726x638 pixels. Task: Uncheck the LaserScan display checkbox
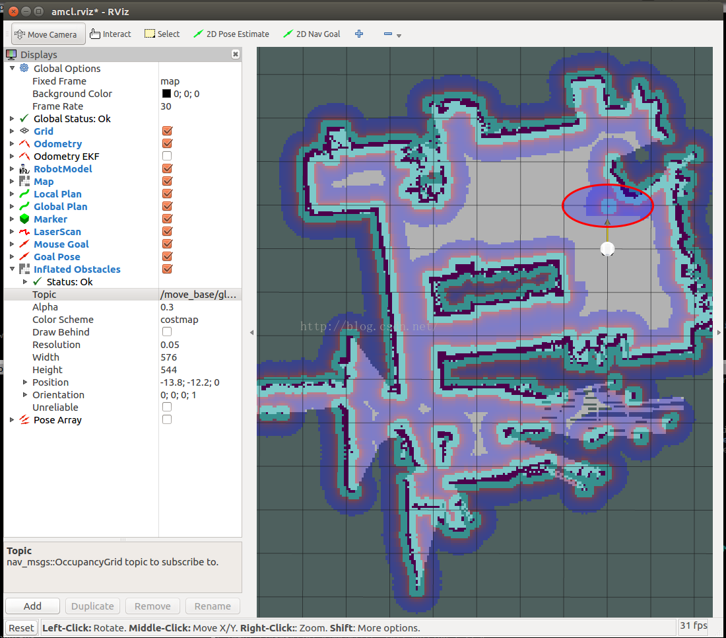point(167,232)
